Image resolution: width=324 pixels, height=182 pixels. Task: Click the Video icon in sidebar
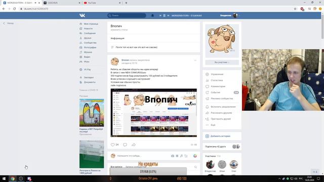(81, 57)
